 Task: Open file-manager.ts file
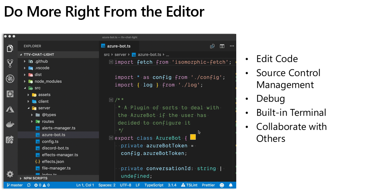tap(58, 168)
